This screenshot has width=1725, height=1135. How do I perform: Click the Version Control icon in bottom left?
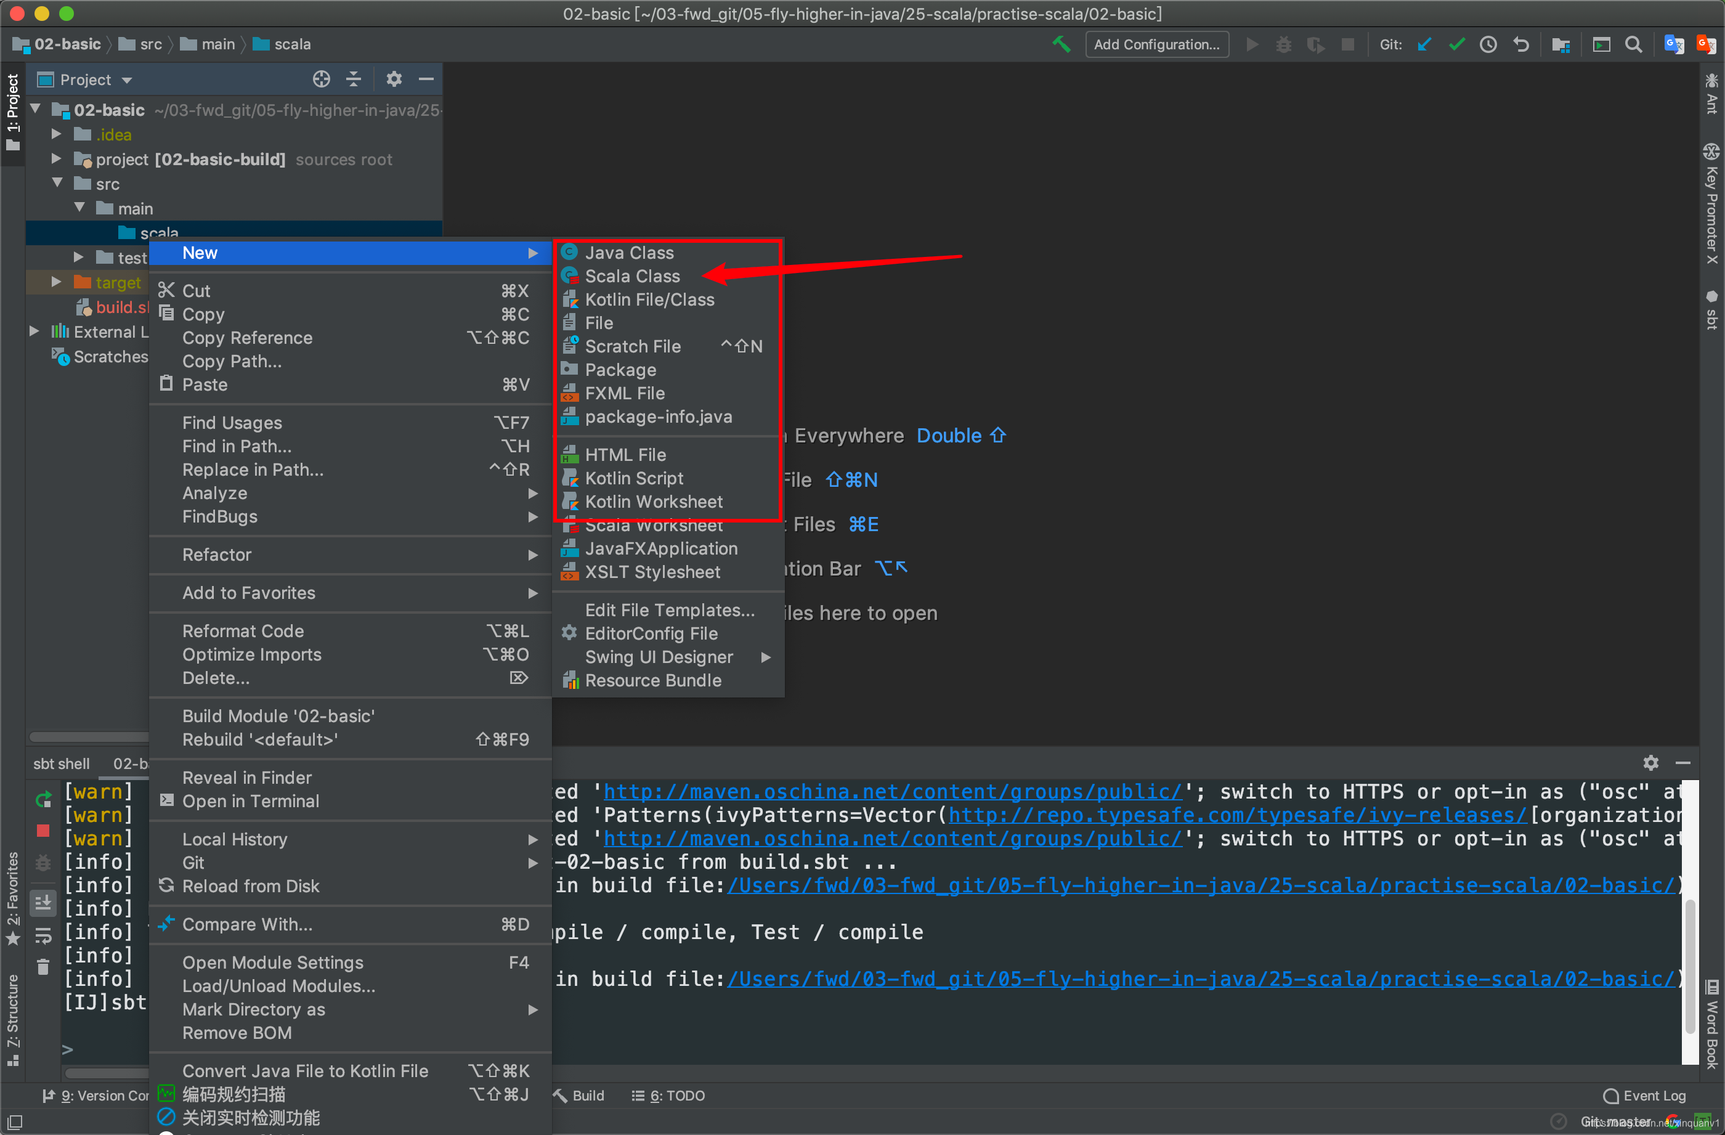[x=48, y=1097]
